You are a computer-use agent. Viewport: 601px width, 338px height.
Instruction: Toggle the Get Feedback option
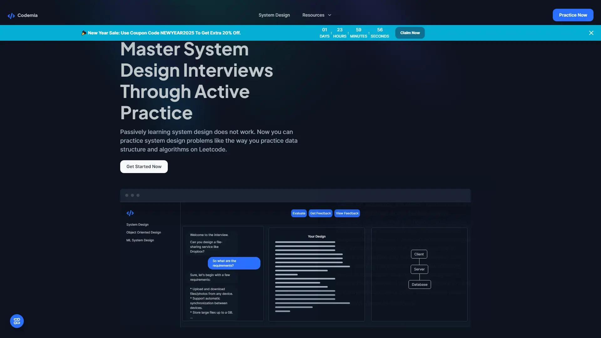(320, 213)
